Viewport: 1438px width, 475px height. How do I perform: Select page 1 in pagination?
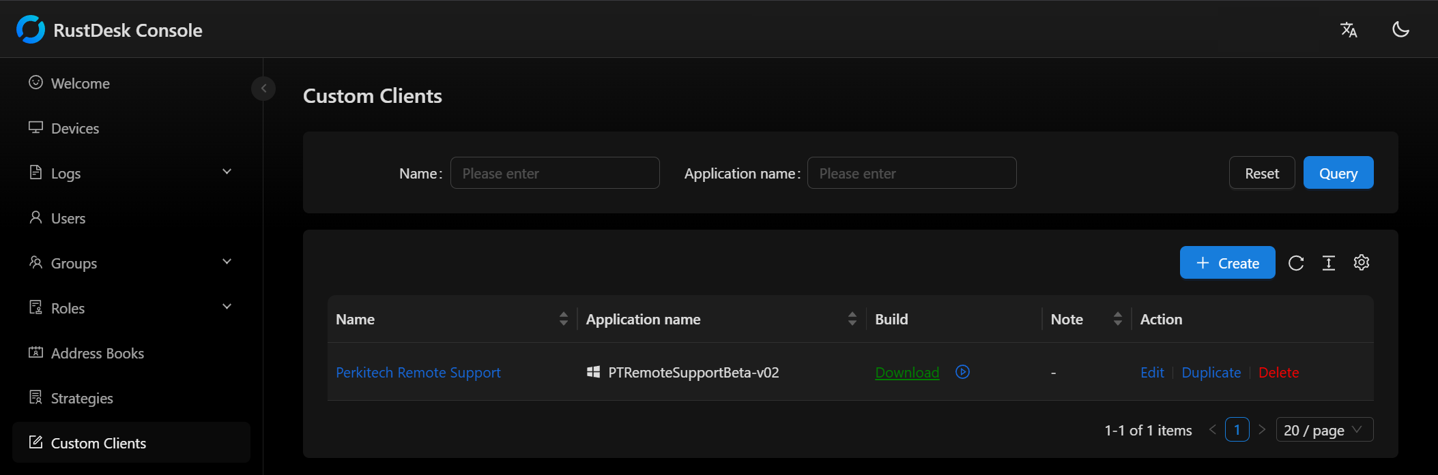pos(1237,429)
